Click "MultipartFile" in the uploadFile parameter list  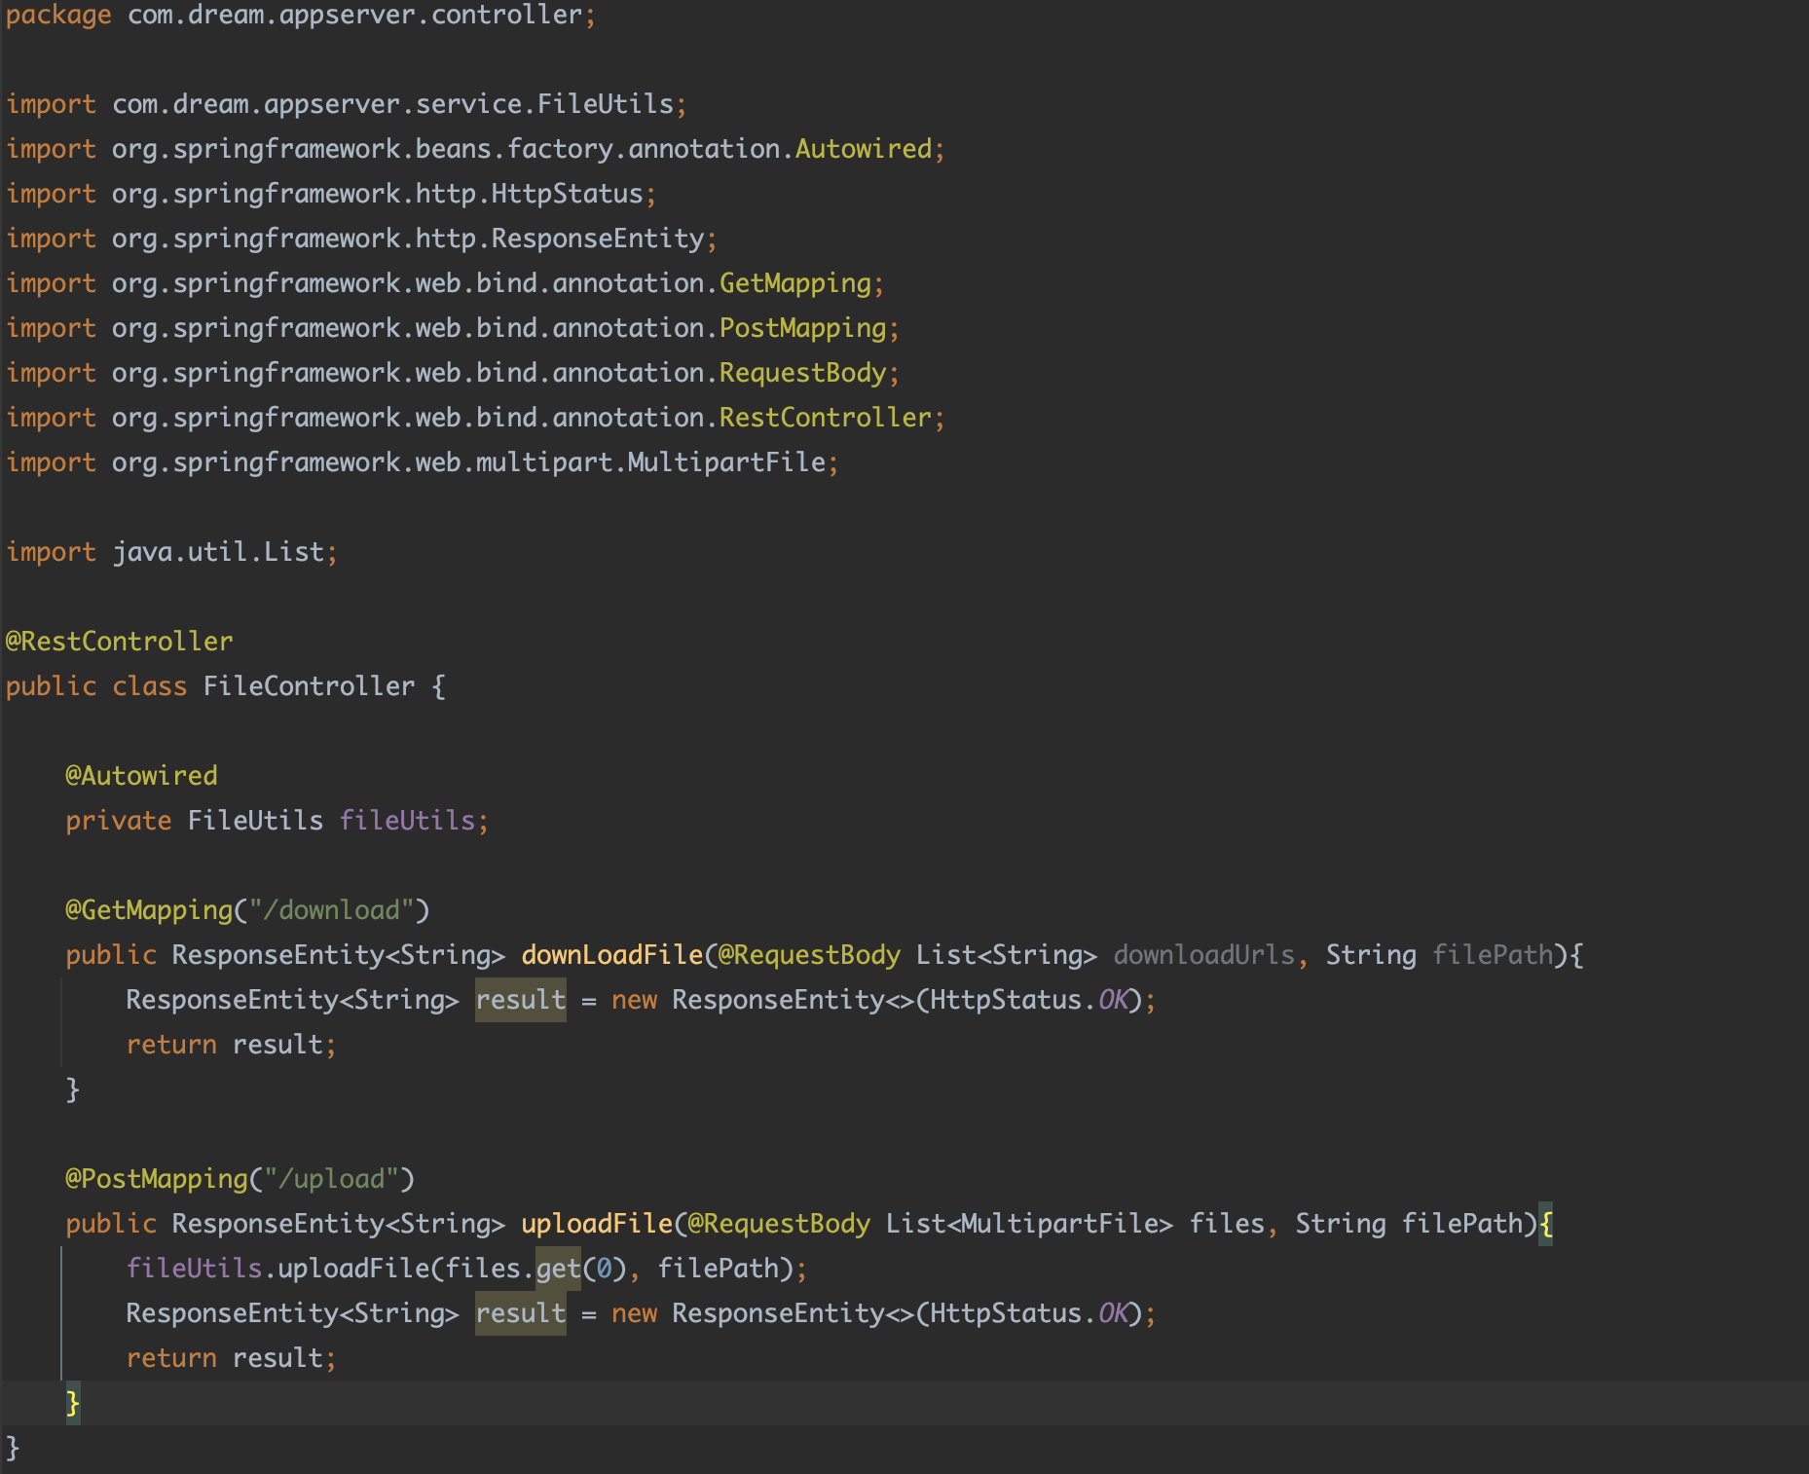pyautogui.click(x=1059, y=1224)
